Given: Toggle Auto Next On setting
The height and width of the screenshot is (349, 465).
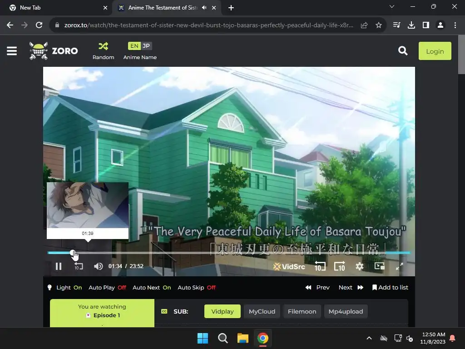Looking at the screenshot, I should click(152, 288).
